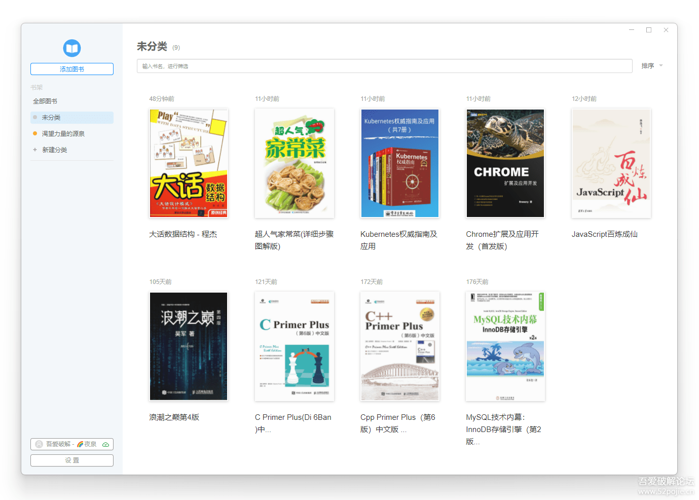Image resolution: width=699 pixels, height=500 pixels.
Task: Click the 吾爱破解-夜泉 account button
Action: (71, 444)
